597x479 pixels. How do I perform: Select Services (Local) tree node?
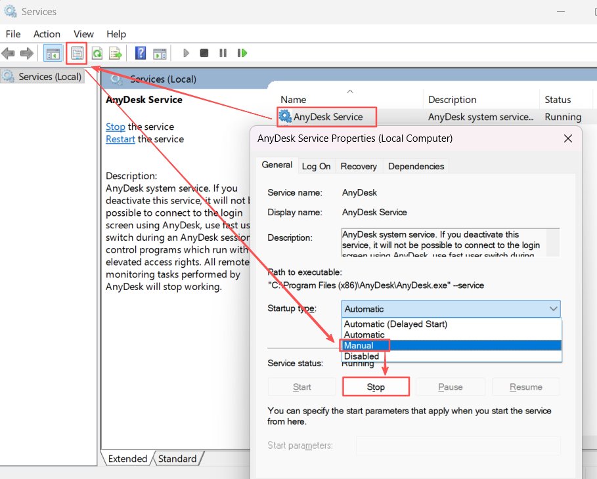coord(42,77)
